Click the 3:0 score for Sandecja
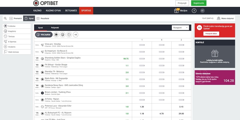 point(127,86)
